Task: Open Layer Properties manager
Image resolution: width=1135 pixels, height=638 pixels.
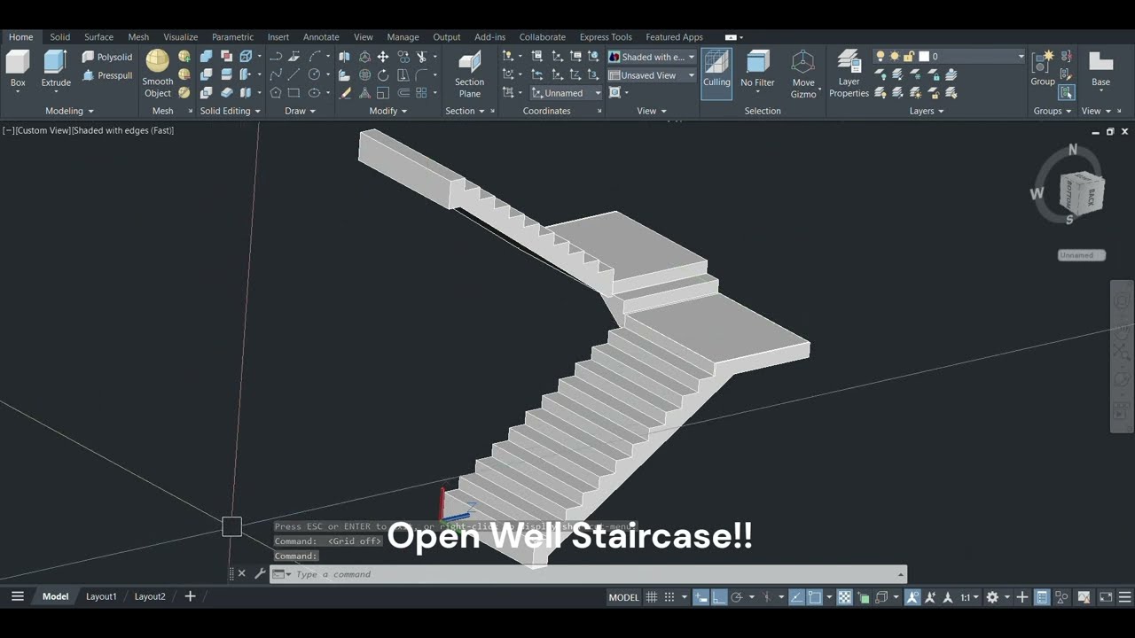Action: point(849,74)
